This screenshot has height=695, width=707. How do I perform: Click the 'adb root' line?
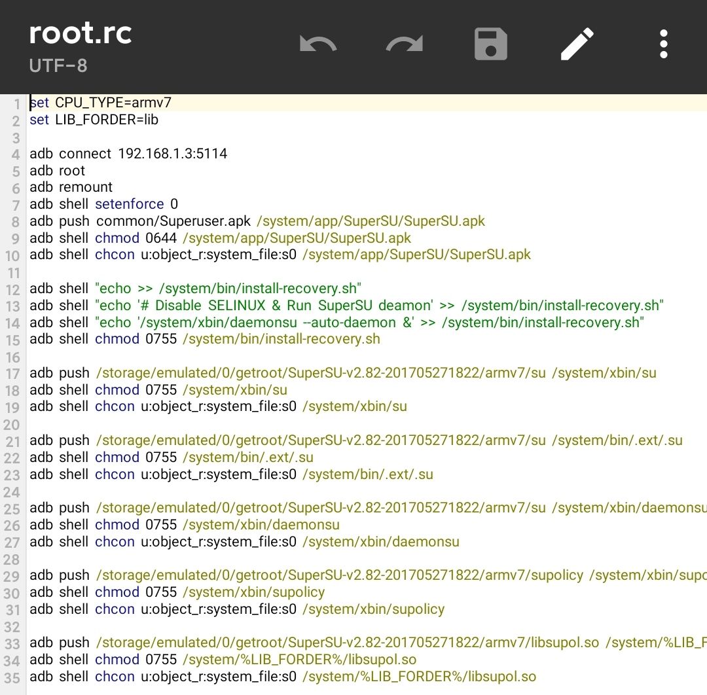[x=57, y=171]
